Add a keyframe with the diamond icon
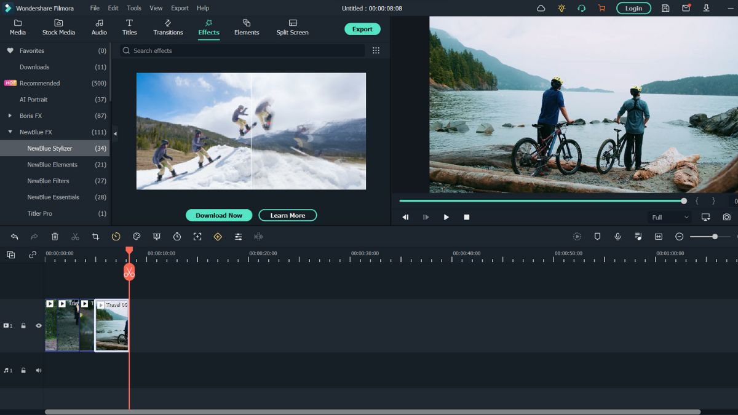 point(218,236)
